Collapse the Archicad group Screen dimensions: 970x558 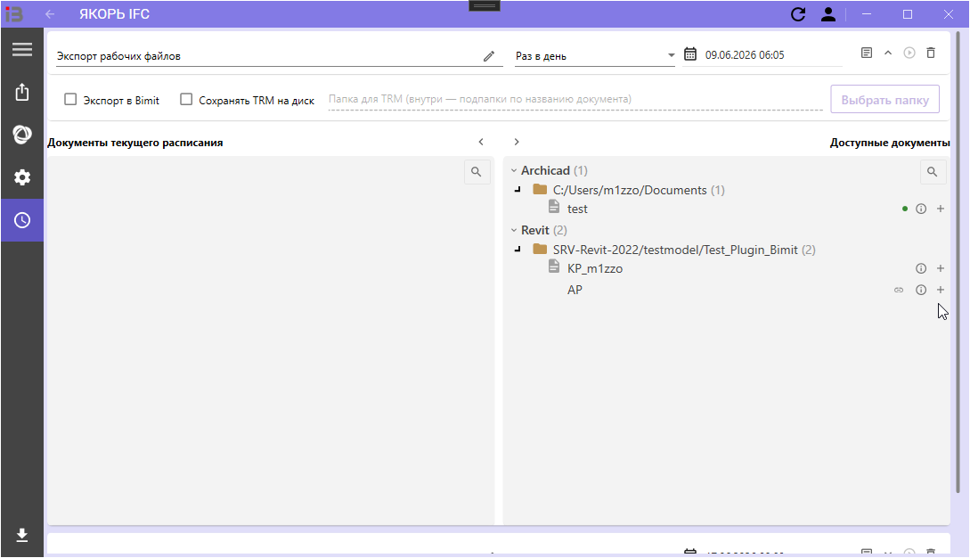coord(513,170)
